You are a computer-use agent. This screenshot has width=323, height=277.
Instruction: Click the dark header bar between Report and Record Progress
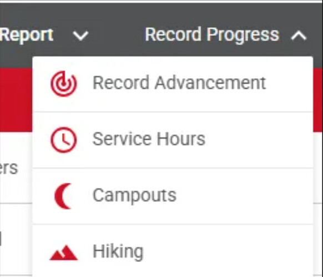coord(117,35)
